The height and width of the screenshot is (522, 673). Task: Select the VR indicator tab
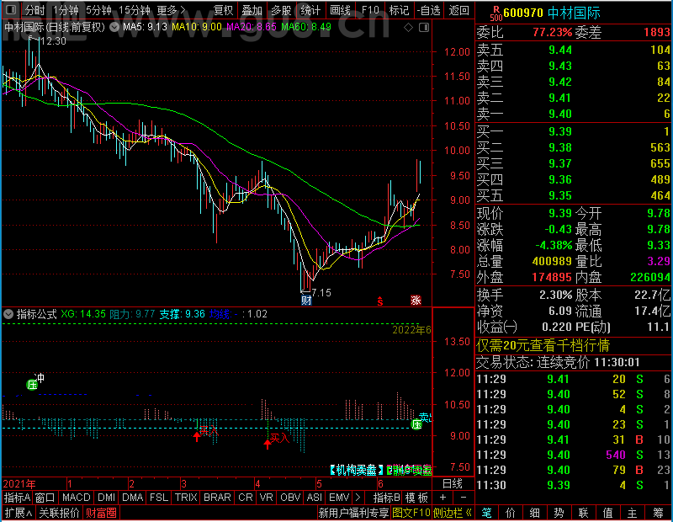click(266, 498)
